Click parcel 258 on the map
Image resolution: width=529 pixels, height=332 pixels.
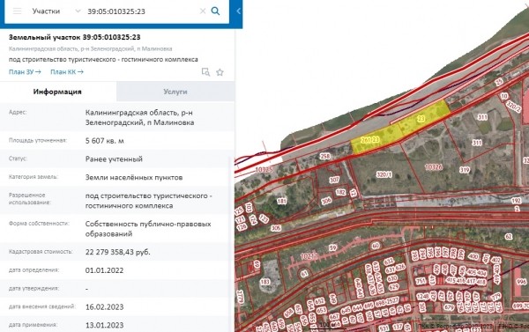[x=324, y=156]
